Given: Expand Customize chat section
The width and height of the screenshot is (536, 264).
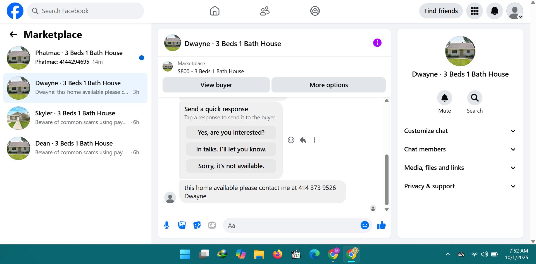Looking at the screenshot, I should (460, 131).
